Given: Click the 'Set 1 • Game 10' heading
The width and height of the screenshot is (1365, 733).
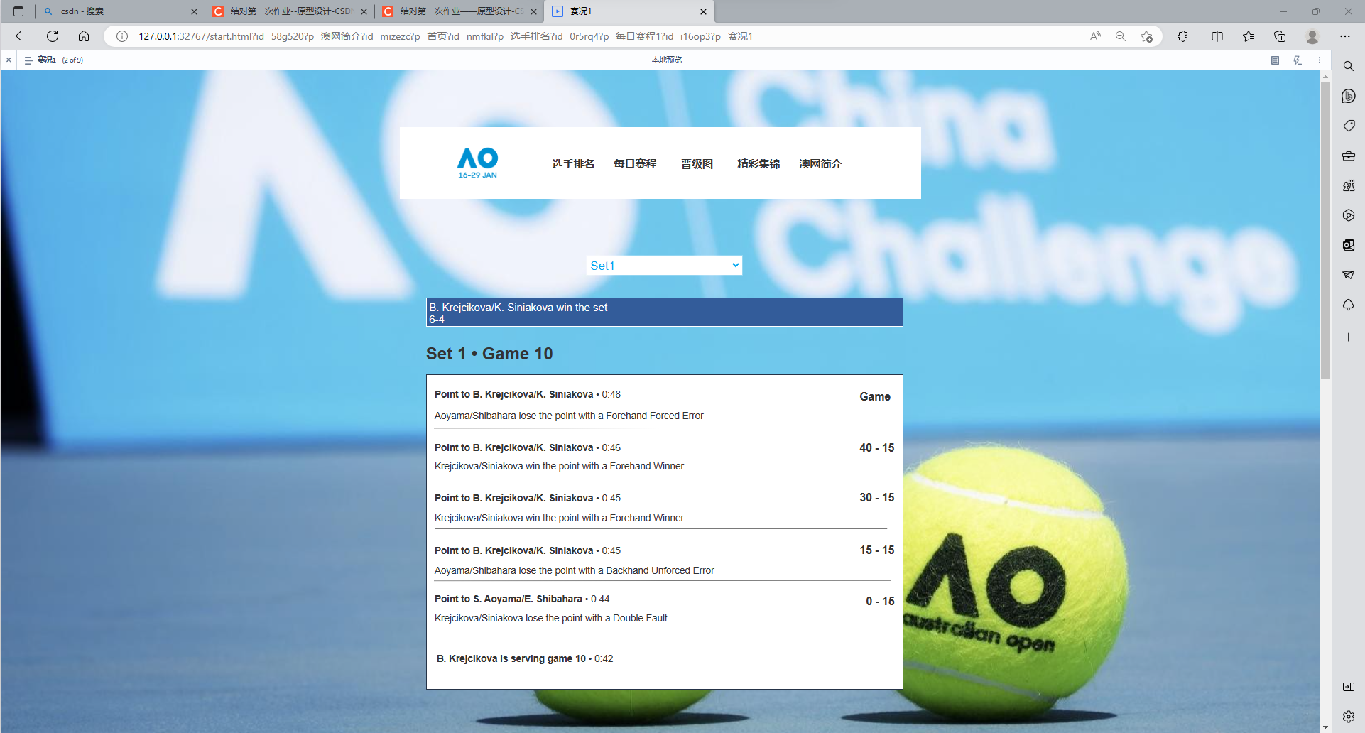Looking at the screenshot, I should point(489,354).
